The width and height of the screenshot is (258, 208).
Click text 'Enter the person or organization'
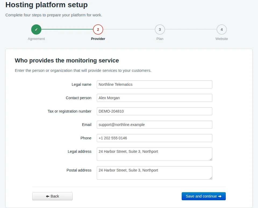click(x=44, y=70)
